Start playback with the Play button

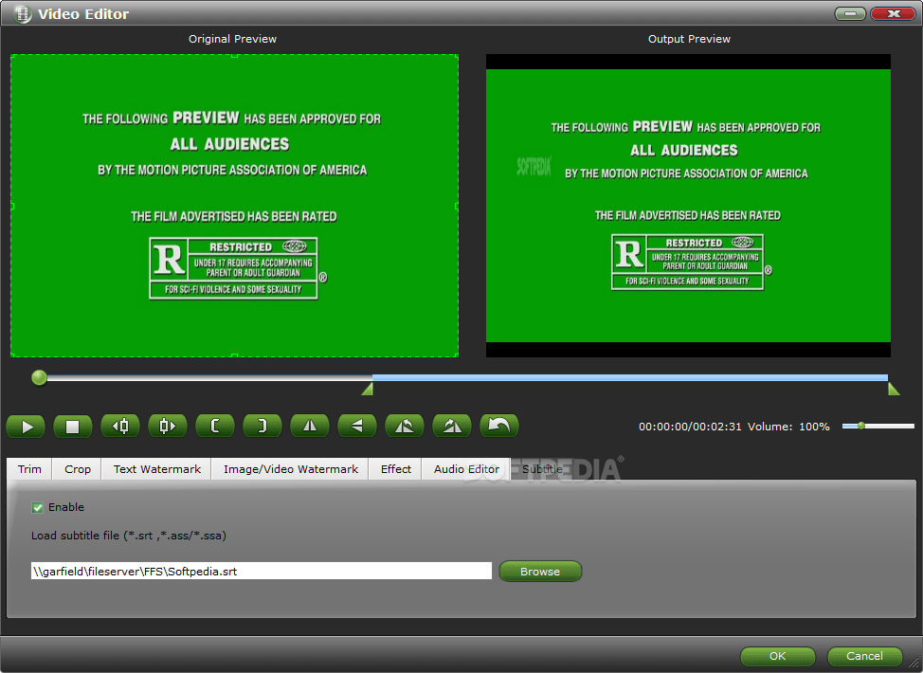coord(26,427)
